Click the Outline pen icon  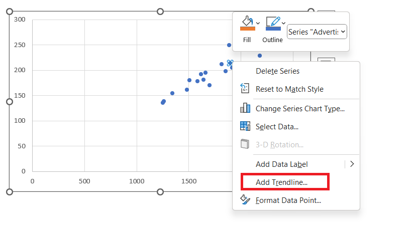coord(273,21)
